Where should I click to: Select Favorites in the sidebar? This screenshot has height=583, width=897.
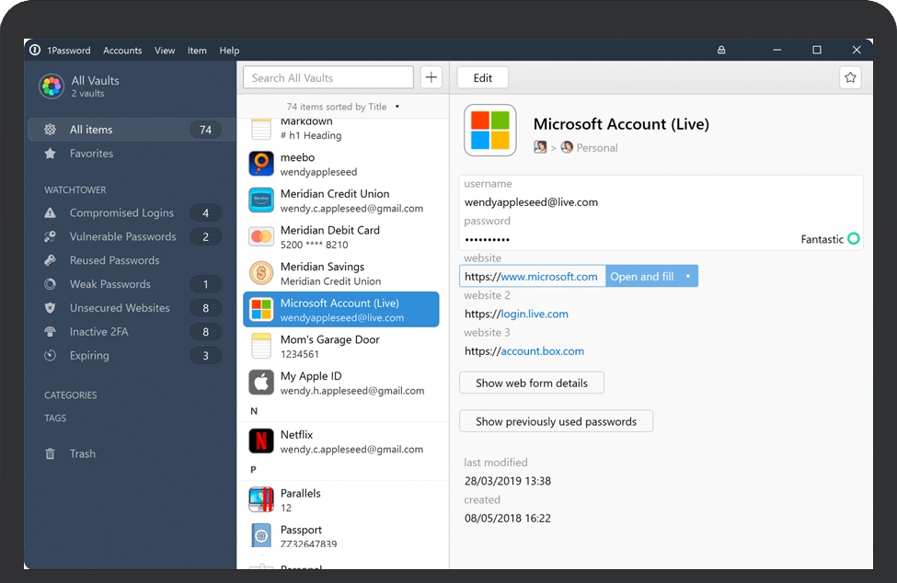pyautogui.click(x=91, y=154)
